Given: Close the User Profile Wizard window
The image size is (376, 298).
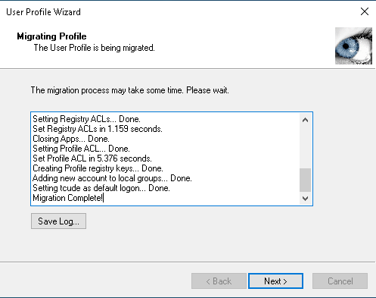Looking at the screenshot, I should [x=365, y=11].
